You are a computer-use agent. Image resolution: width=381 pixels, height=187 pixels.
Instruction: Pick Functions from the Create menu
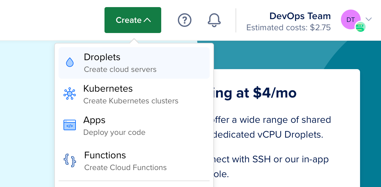pos(105,155)
